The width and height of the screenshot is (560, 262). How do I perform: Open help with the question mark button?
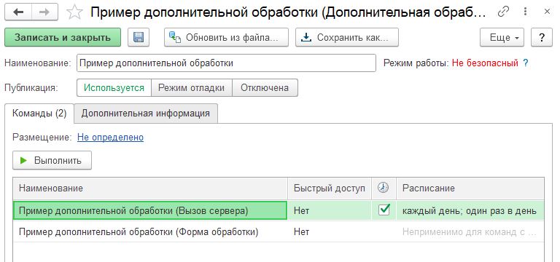click(x=542, y=37)
